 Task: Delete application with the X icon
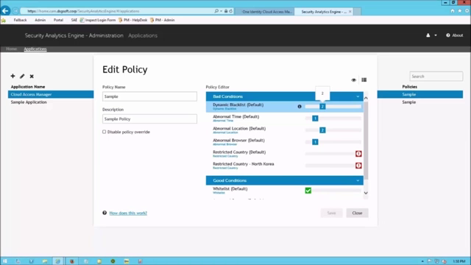32,77
